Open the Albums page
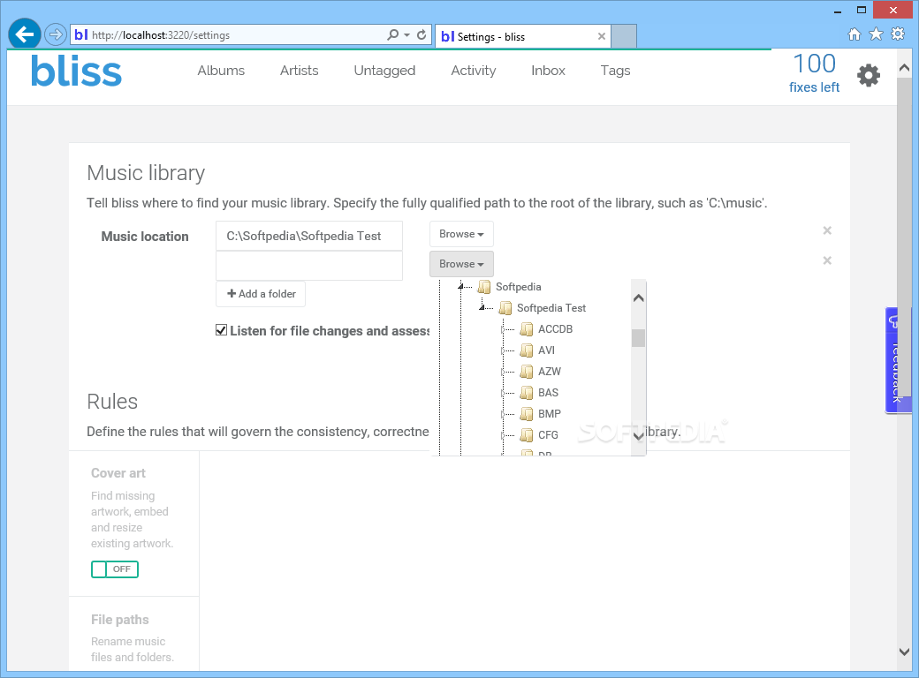Screen dimensions: 919x678 tap(221, 71)
